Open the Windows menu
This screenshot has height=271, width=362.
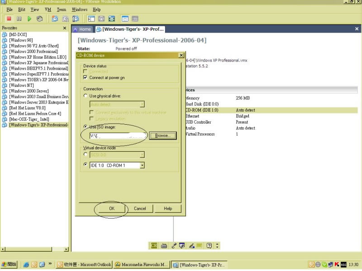tap(80, 9)
